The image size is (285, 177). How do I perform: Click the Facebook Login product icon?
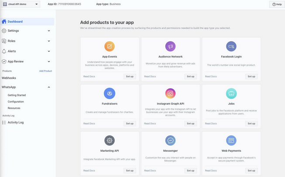pyautogui.click(x=231, y=47)
